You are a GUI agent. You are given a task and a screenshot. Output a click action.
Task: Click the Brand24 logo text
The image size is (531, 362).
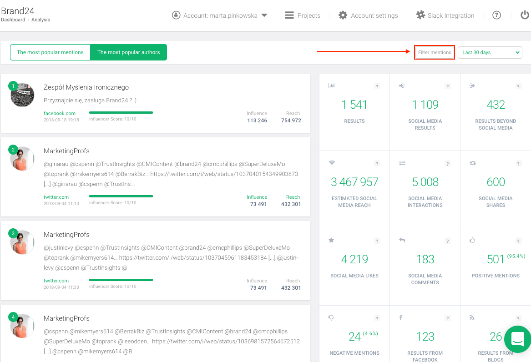pos(18,11)
